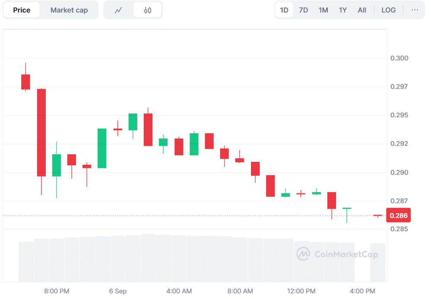Click the tall red candle near 8:00 PM
Screen dimensions: 431x299
(41, 132)
